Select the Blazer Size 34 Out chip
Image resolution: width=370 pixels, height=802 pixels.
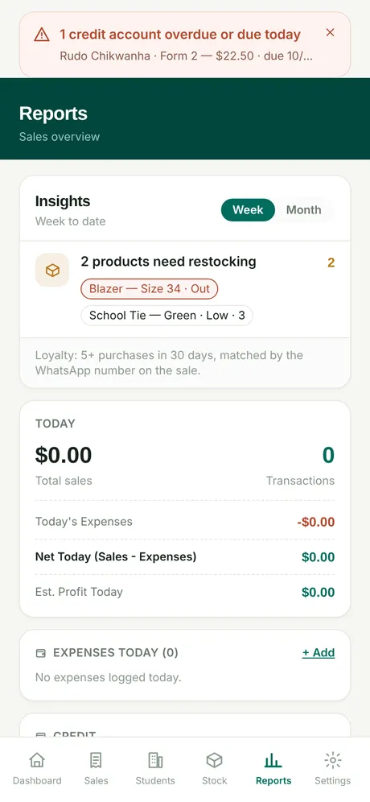pyautogui.click(x=150, y=288)
